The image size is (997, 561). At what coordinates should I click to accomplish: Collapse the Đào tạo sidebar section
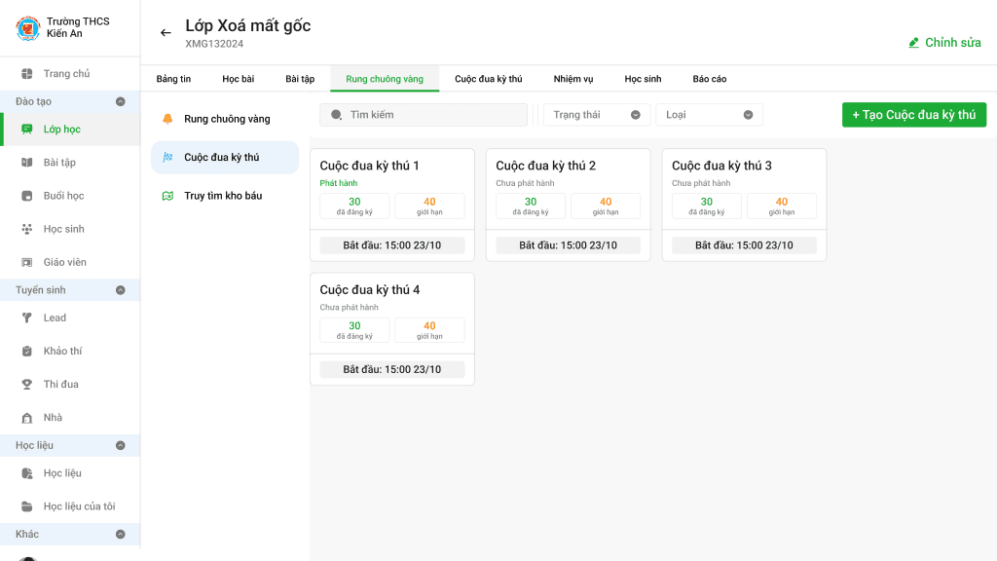[120, 101]
